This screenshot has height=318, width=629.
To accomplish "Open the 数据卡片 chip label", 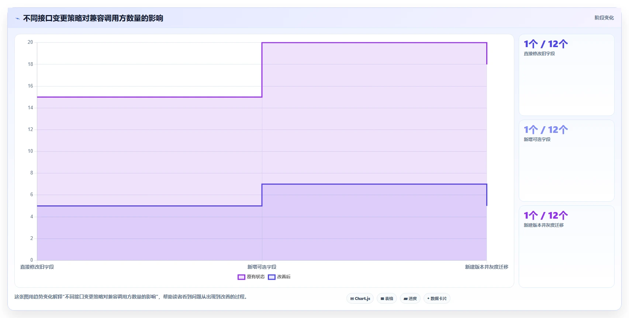I will pos(439,298).
